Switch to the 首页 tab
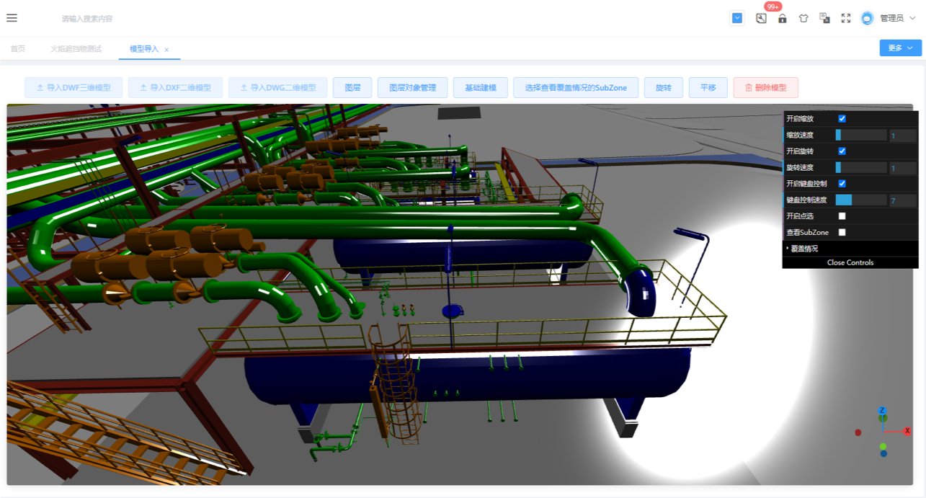Screen dimensions: 926x498 [17, 49]
